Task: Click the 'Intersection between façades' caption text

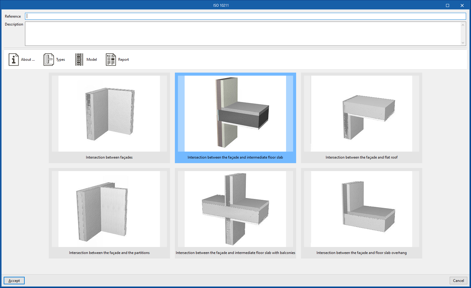Action: tap(109, 157)
